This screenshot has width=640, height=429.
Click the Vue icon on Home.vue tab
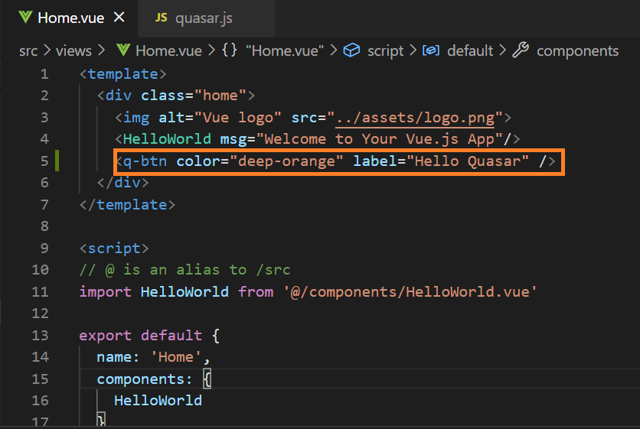click(x=25, y=17)
